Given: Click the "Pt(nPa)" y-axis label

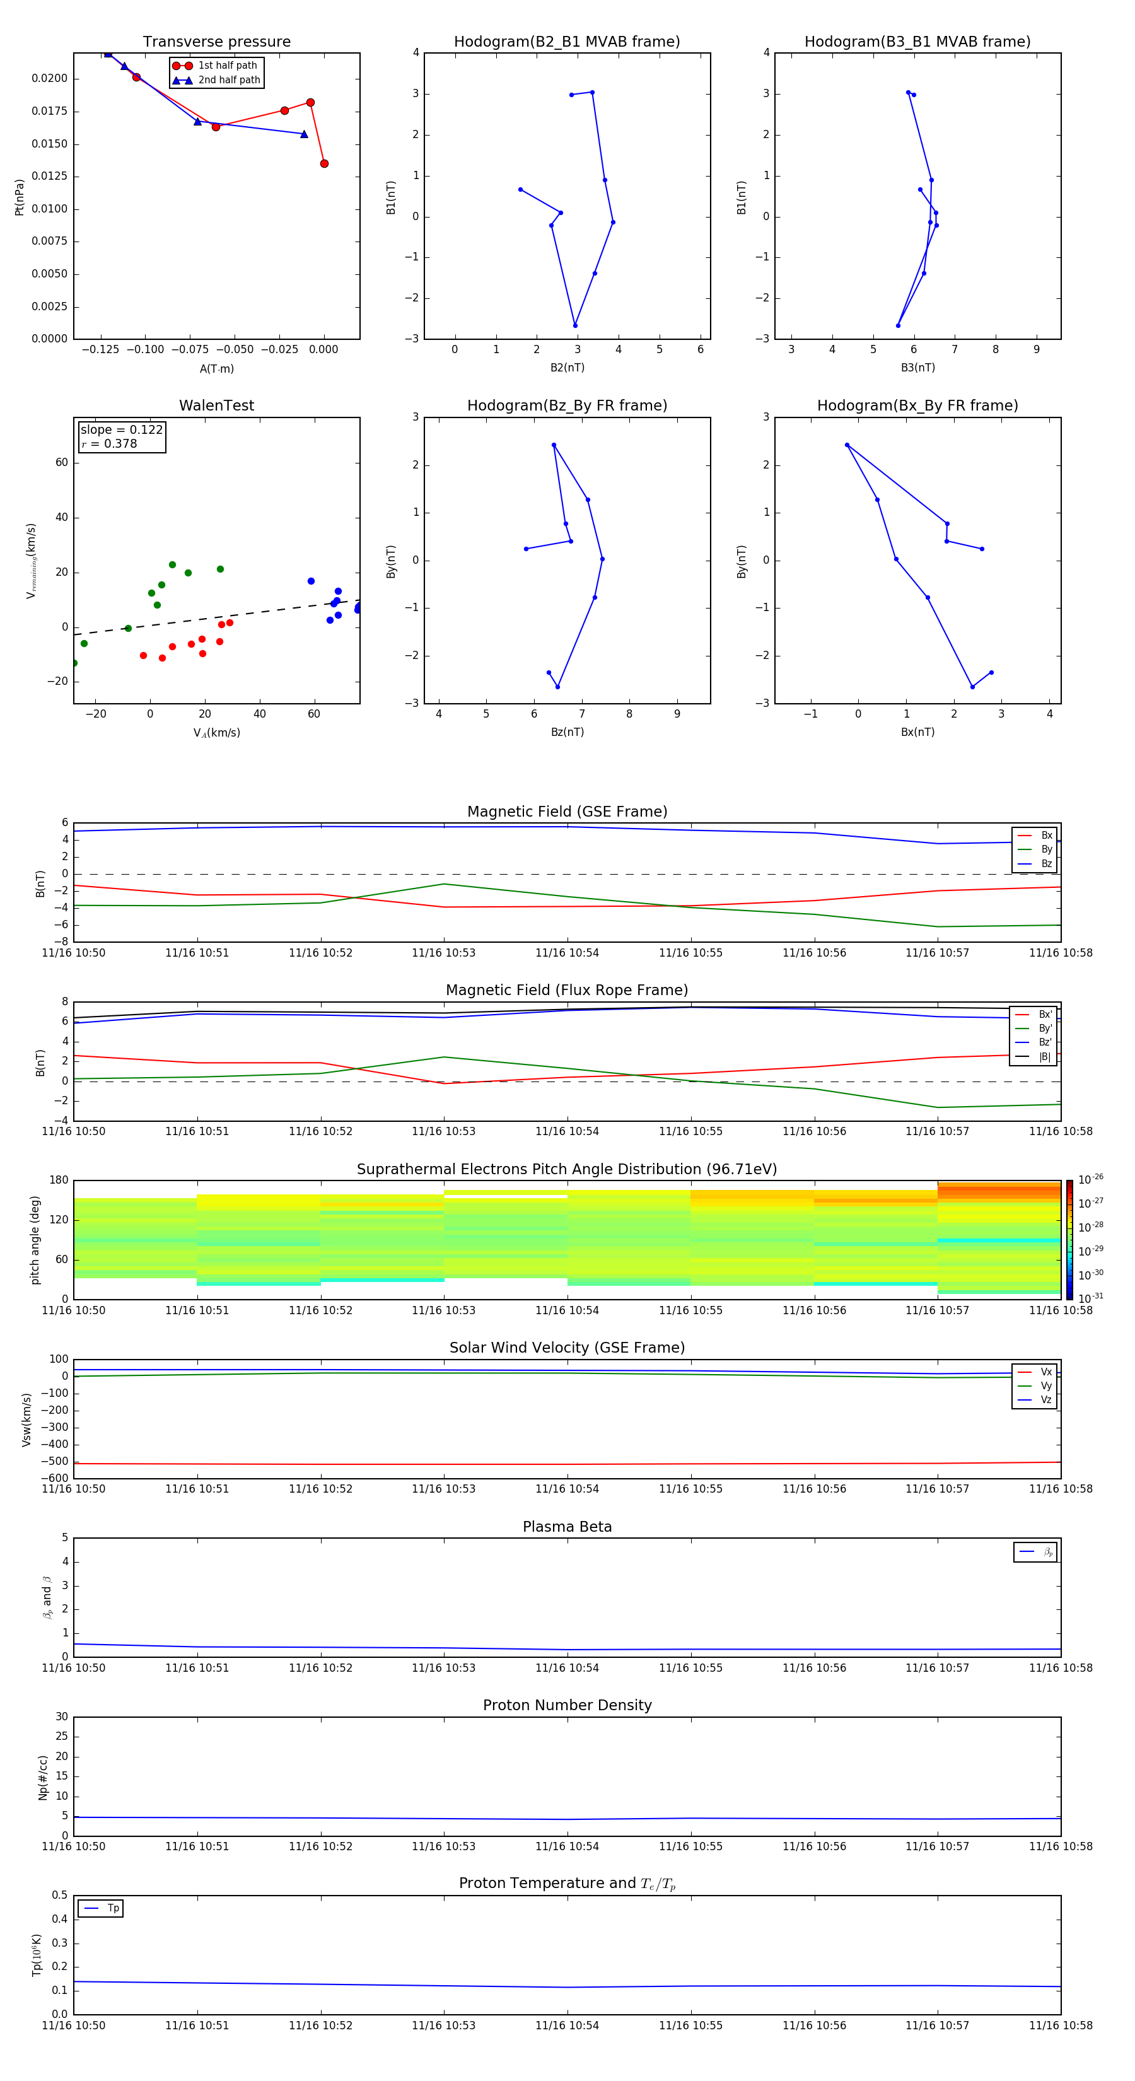Looking at the screenshot, I should point(20,197).
